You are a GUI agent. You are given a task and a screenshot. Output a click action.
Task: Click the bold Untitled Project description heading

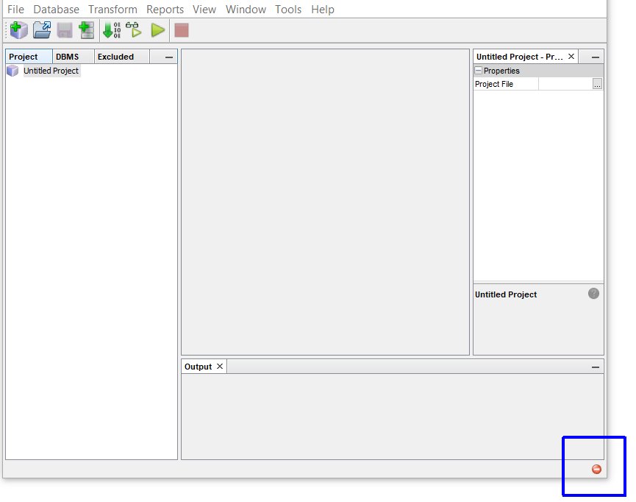coord(506,294)
